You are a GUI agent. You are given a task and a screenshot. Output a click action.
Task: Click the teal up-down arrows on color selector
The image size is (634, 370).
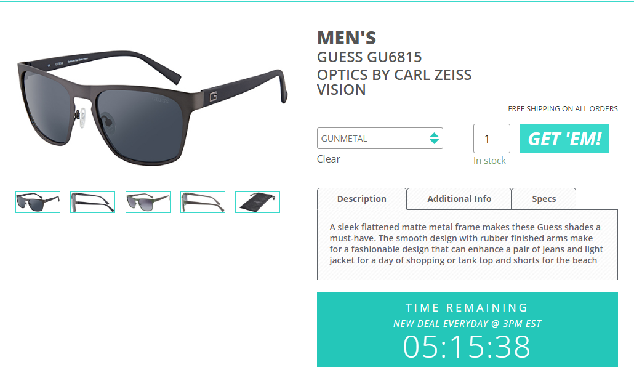click(434, 139)
